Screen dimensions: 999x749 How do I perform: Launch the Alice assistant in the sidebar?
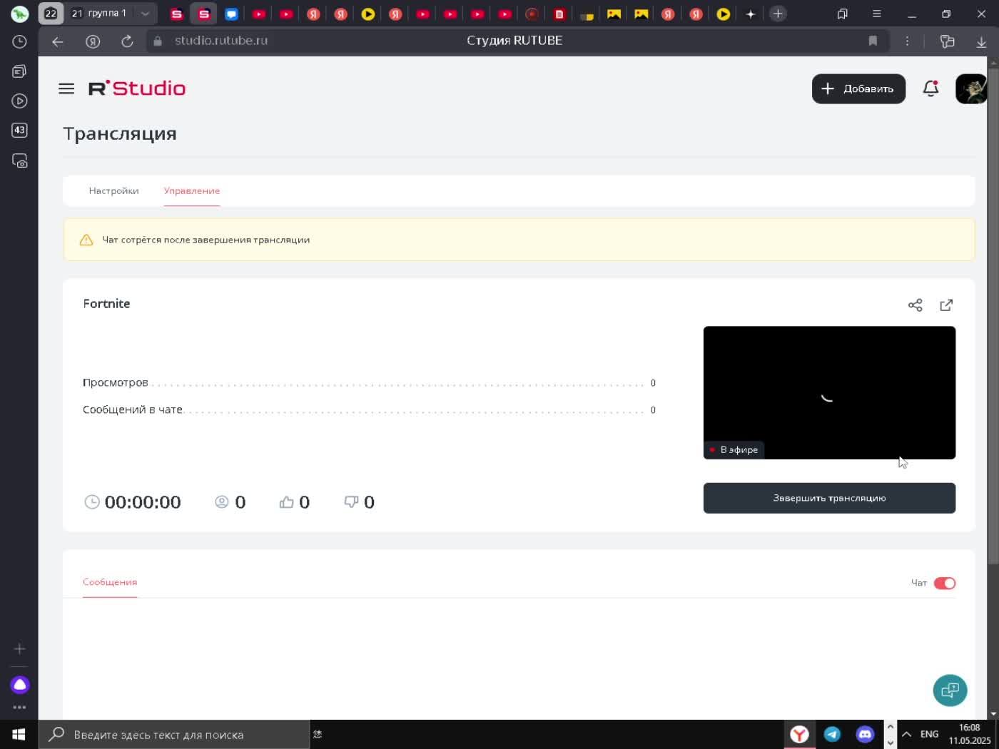click(x=19, y=685)
